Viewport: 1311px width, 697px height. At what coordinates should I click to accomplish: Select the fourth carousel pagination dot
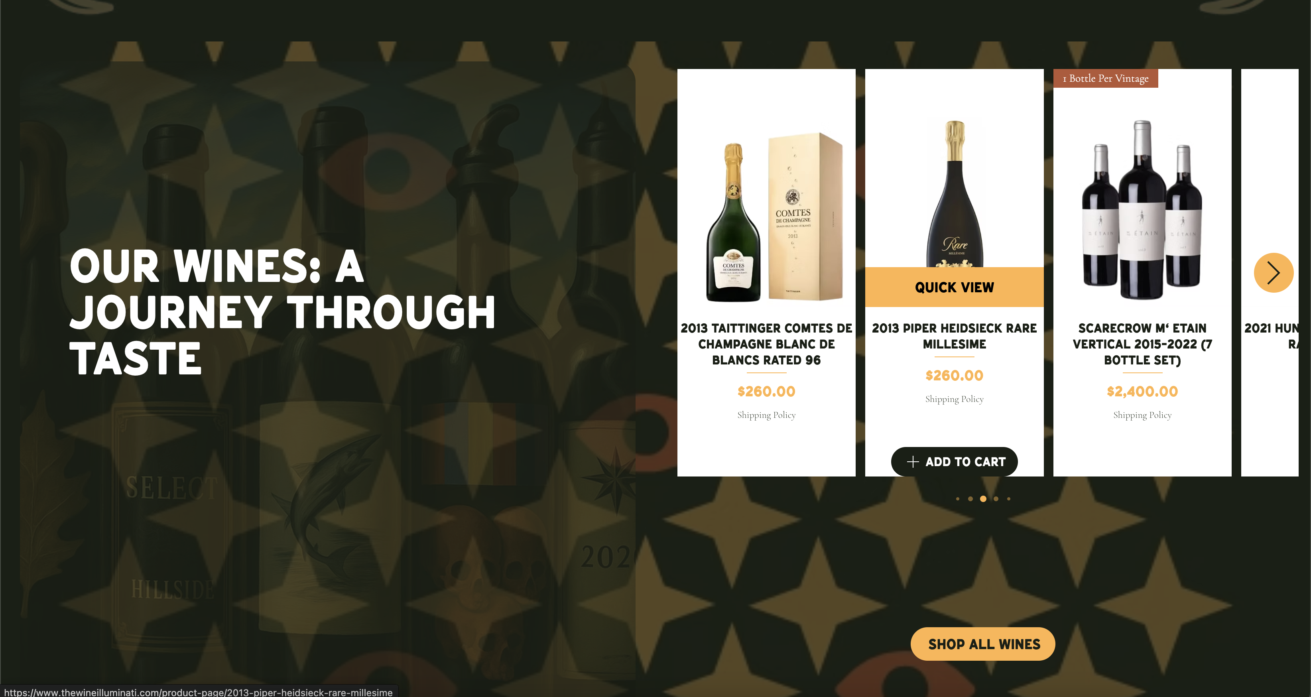point(996,499)
